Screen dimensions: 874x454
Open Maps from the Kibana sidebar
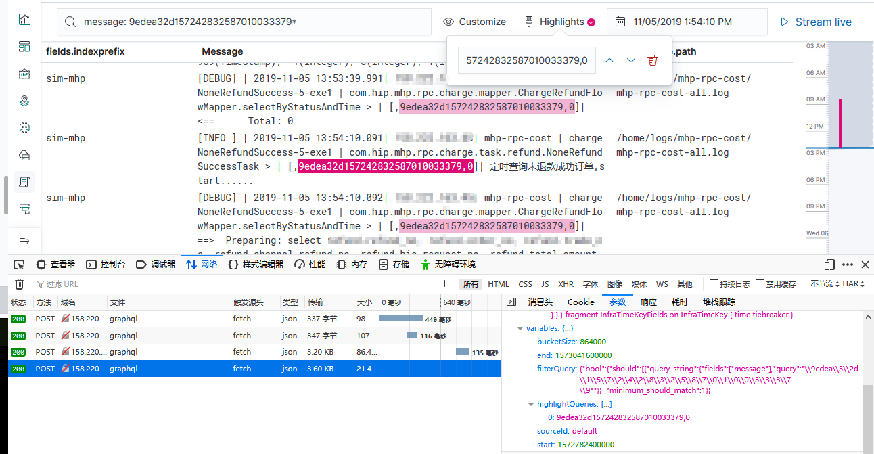(x=24, y=101)
